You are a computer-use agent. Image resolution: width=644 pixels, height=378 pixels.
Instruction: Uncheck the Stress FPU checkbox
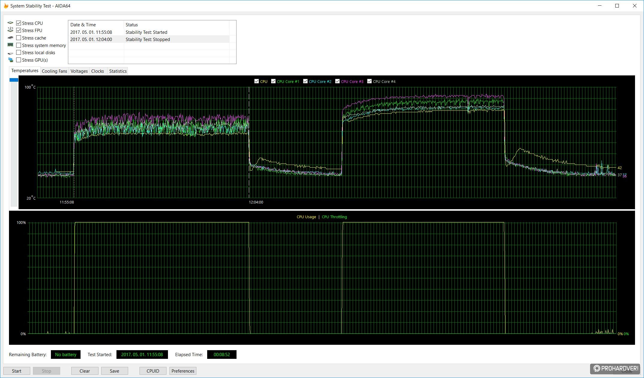(19, 30)
